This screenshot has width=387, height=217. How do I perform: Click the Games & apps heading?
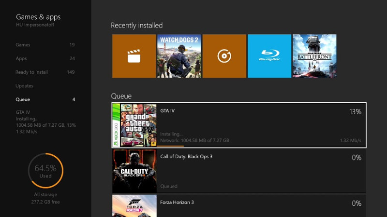(x=38, y=17)
